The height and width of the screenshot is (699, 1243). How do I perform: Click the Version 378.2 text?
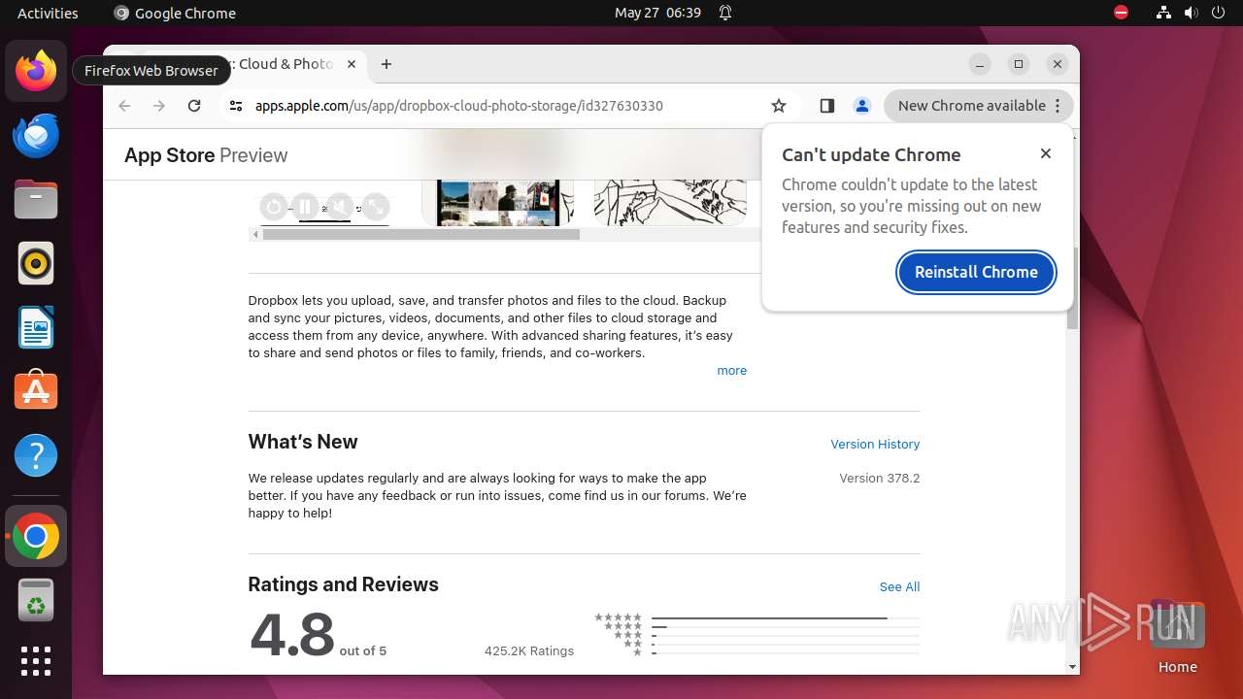(880, 478)
